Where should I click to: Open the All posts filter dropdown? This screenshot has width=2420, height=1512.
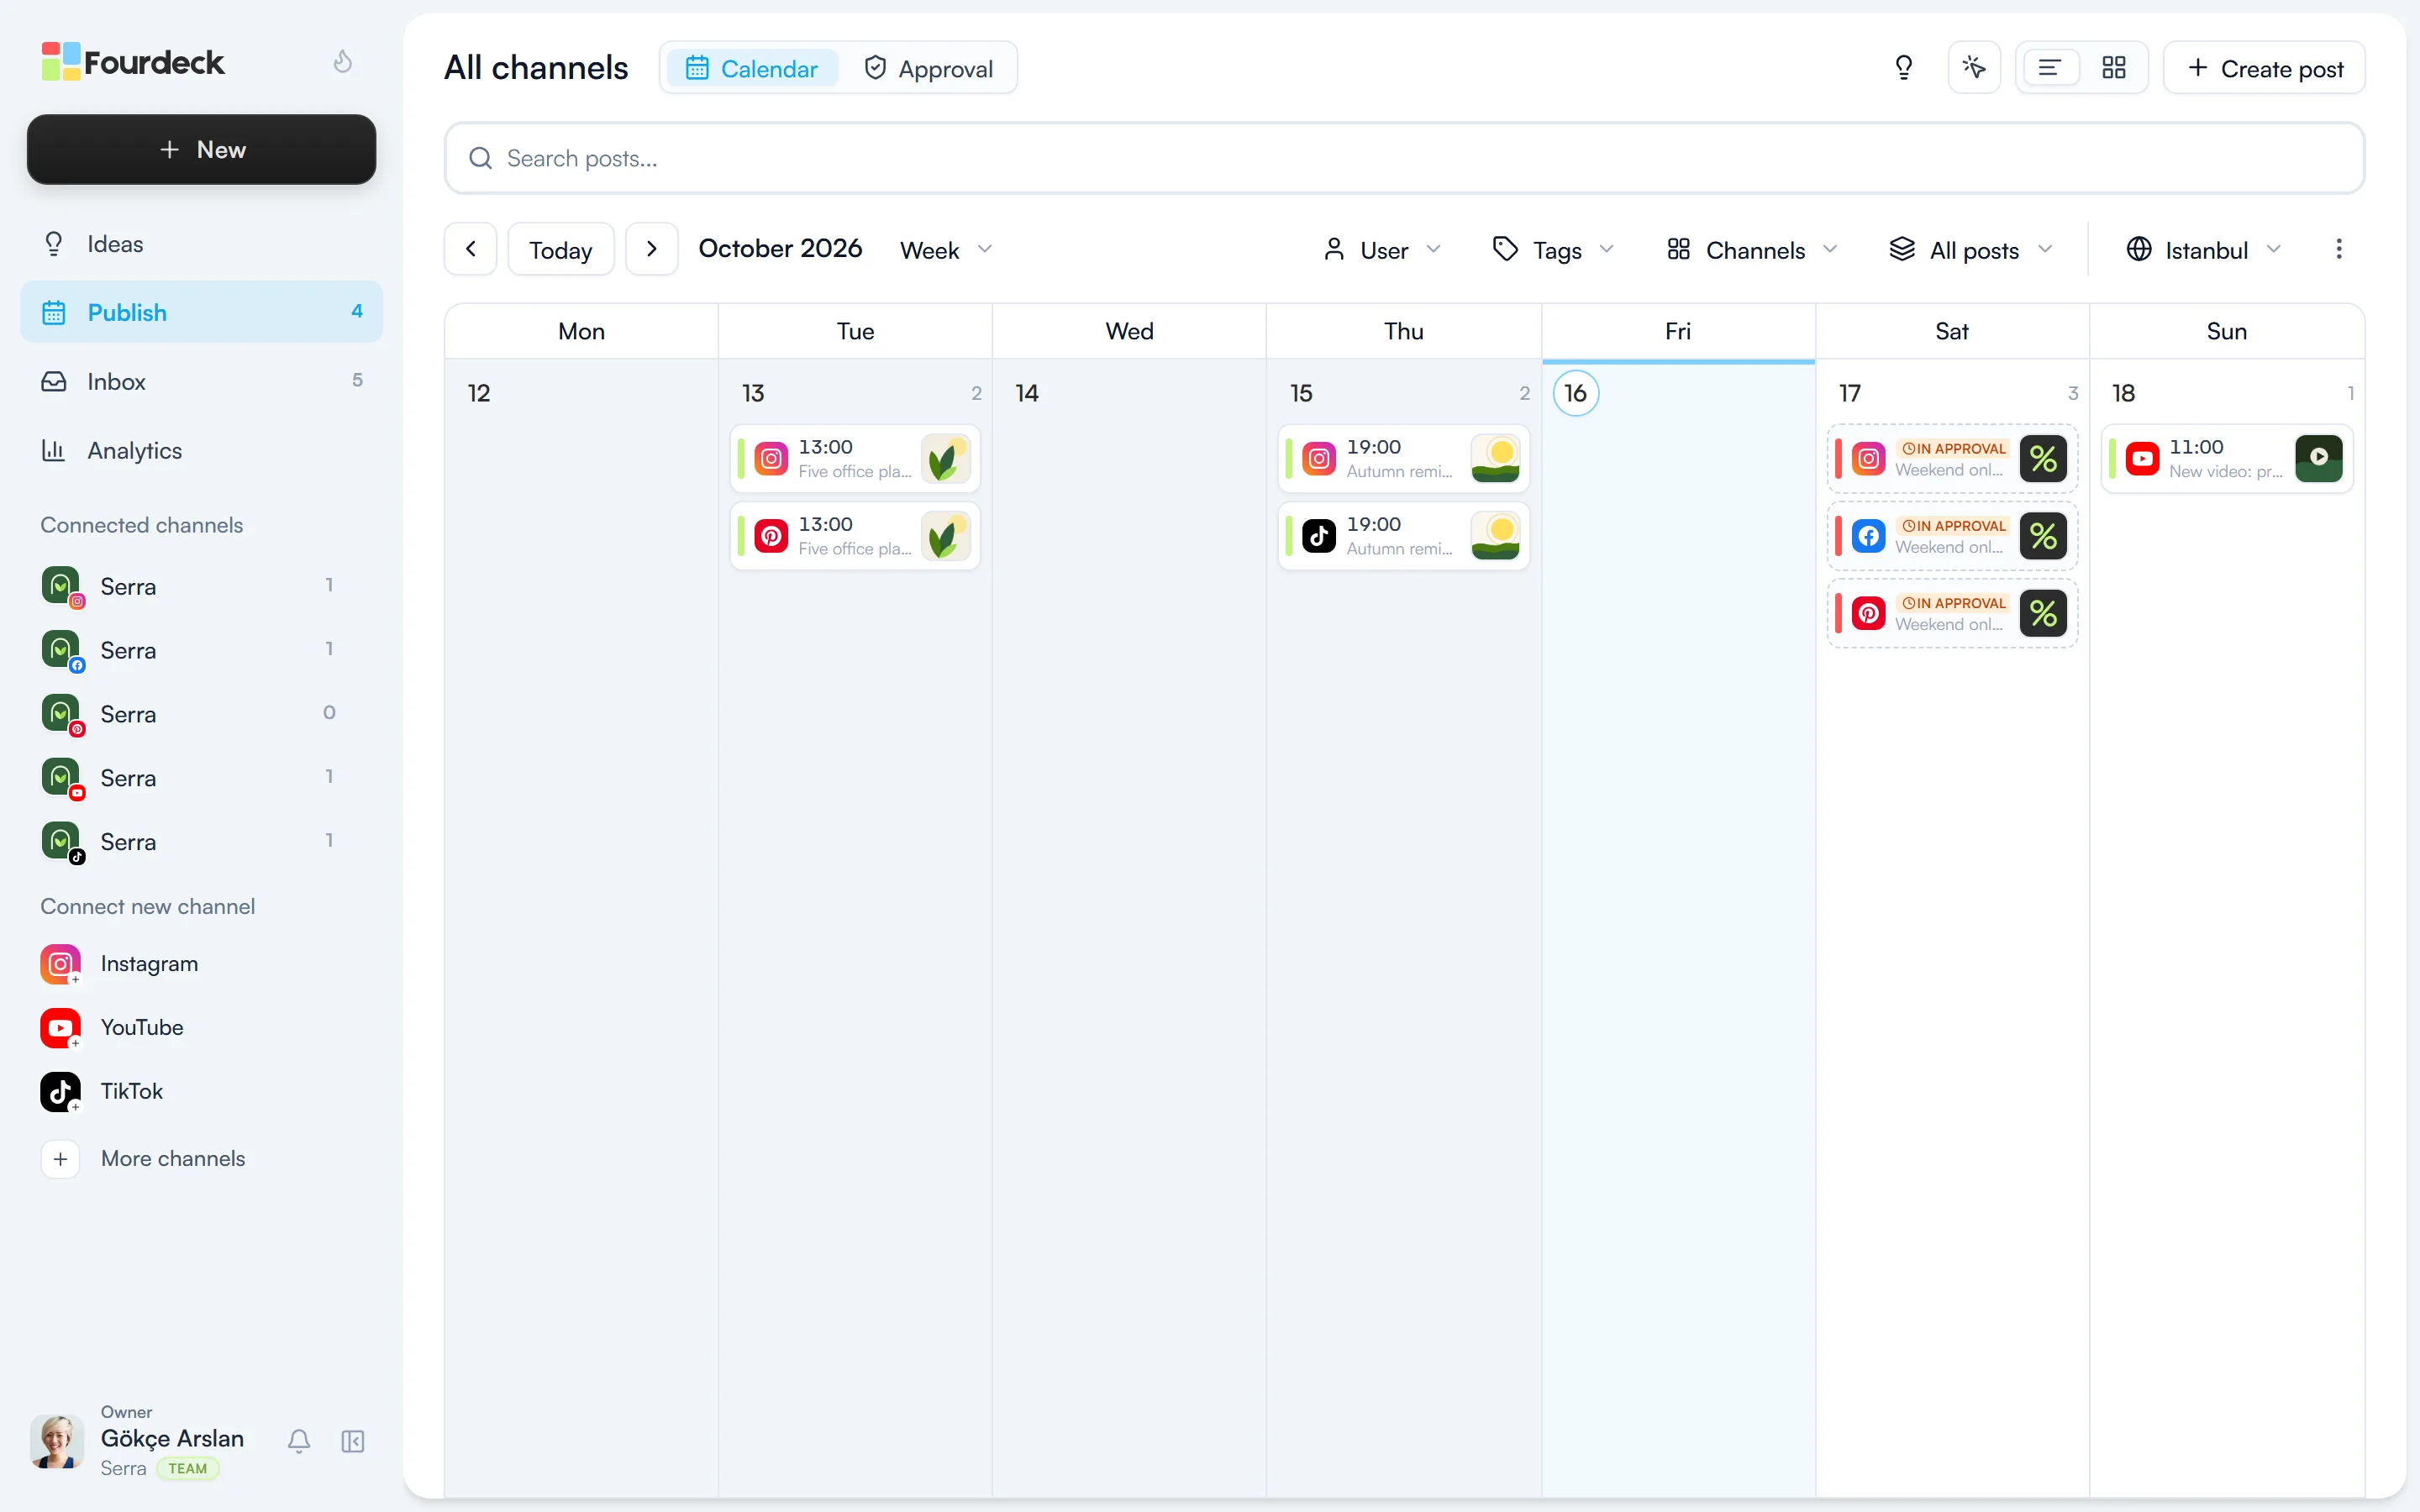(x=1970, y=250)
